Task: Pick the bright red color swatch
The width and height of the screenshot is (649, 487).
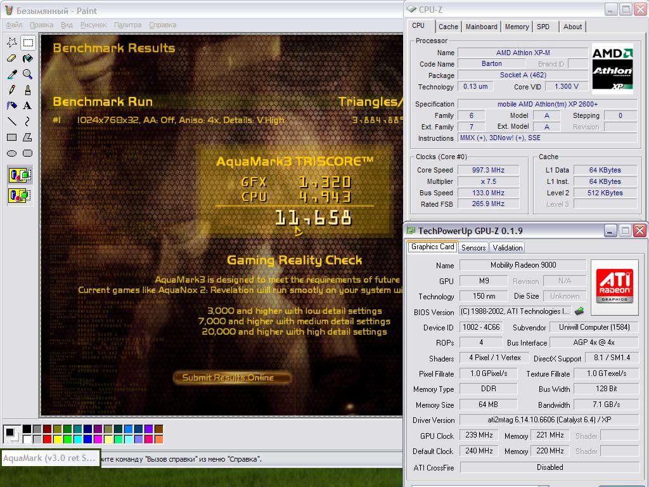Action: (x=47, y=439)
